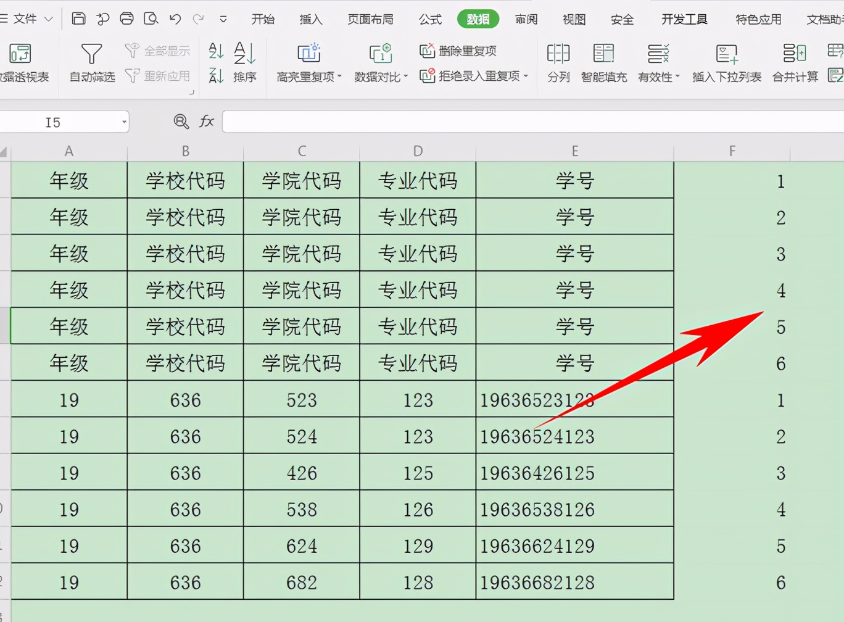This screenshot has width=844, height=622.
Task: Click the 学号 cell in first row
Action: 574,181
